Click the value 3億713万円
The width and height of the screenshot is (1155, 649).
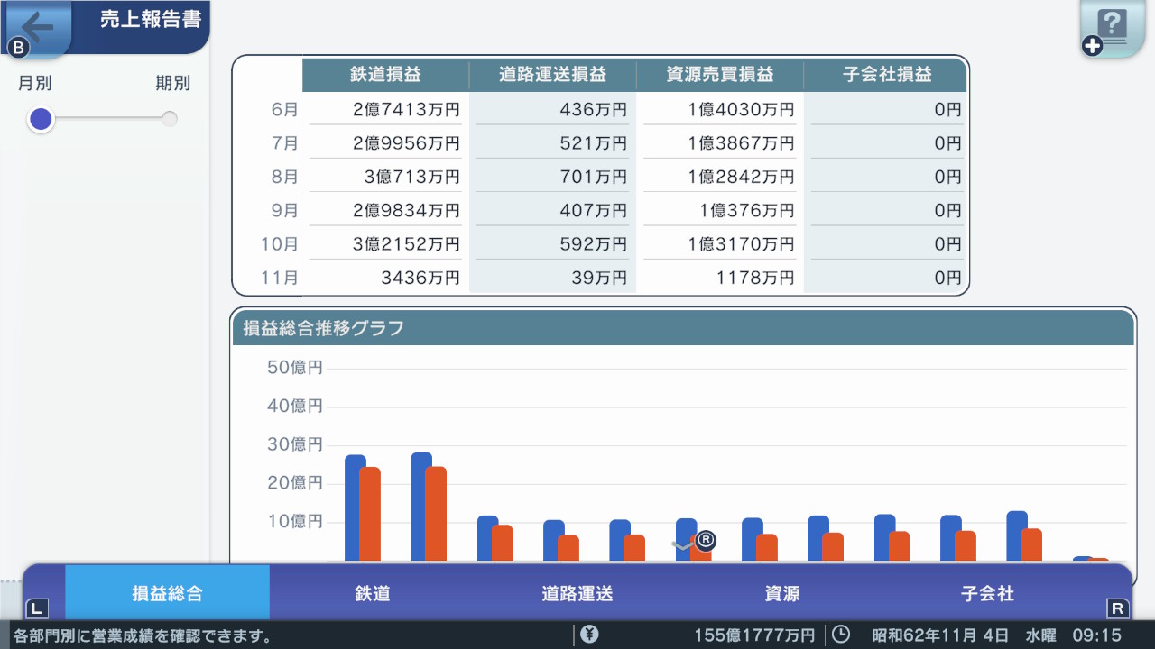[x=412, y=177]
